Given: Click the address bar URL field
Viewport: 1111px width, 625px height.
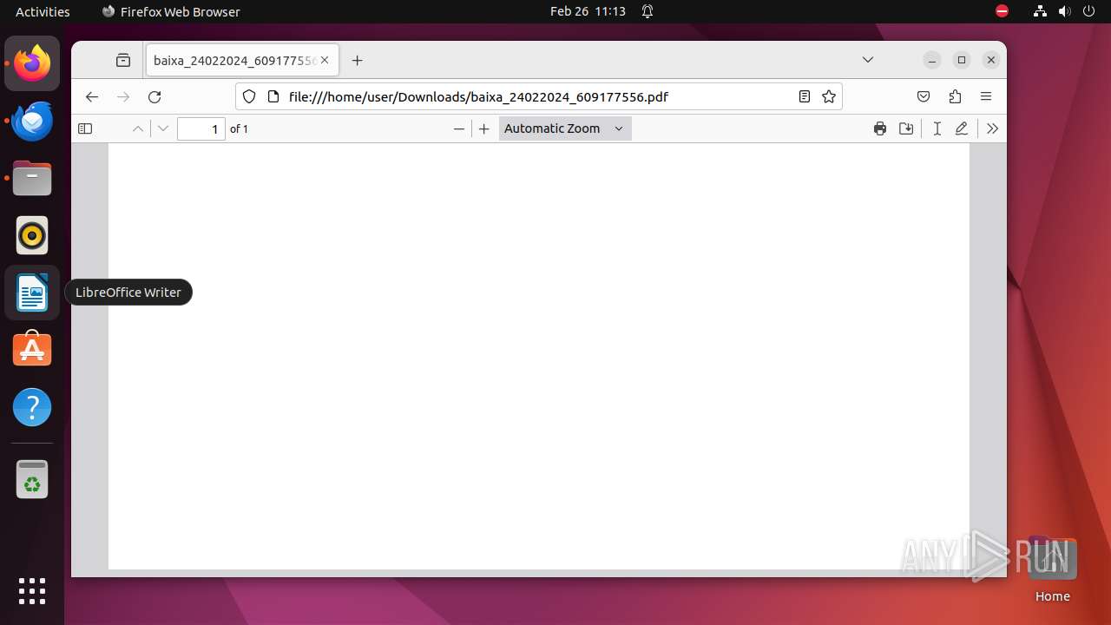Looking at the screenshot, I should click(x=538, y=96).
